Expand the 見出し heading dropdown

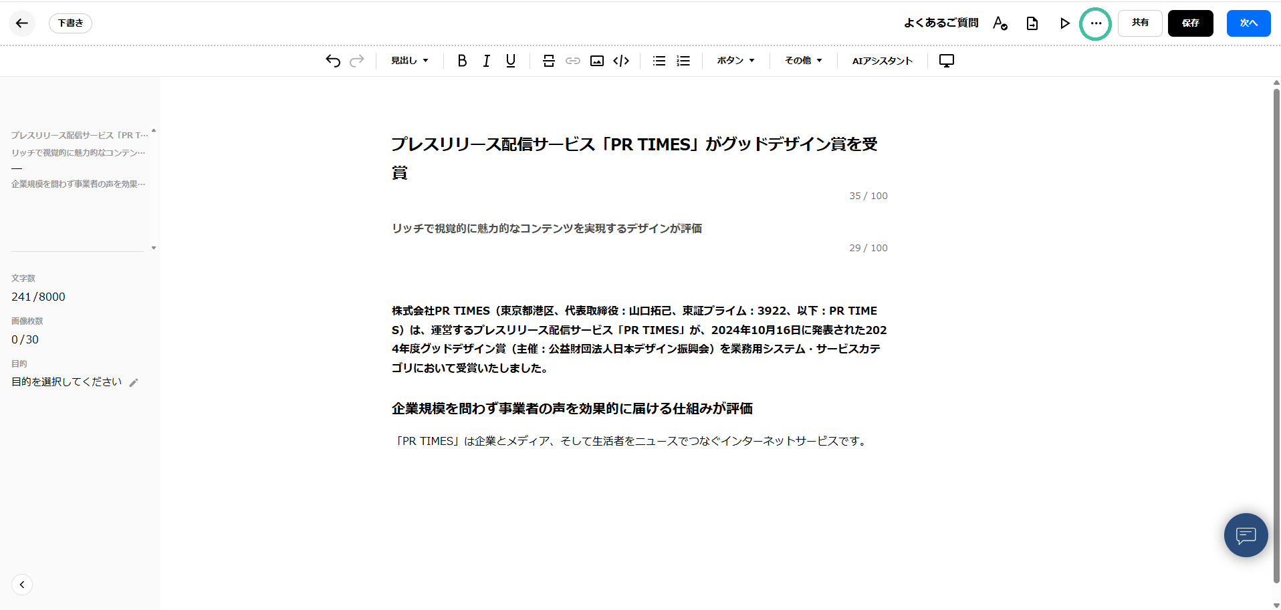coord(409,61)
